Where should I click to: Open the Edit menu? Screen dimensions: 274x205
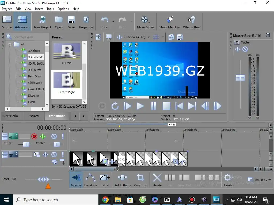[x=18, y=9]
